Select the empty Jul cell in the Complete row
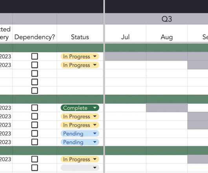Viewport: 208px width, 173px height. (x=126, y=108)
